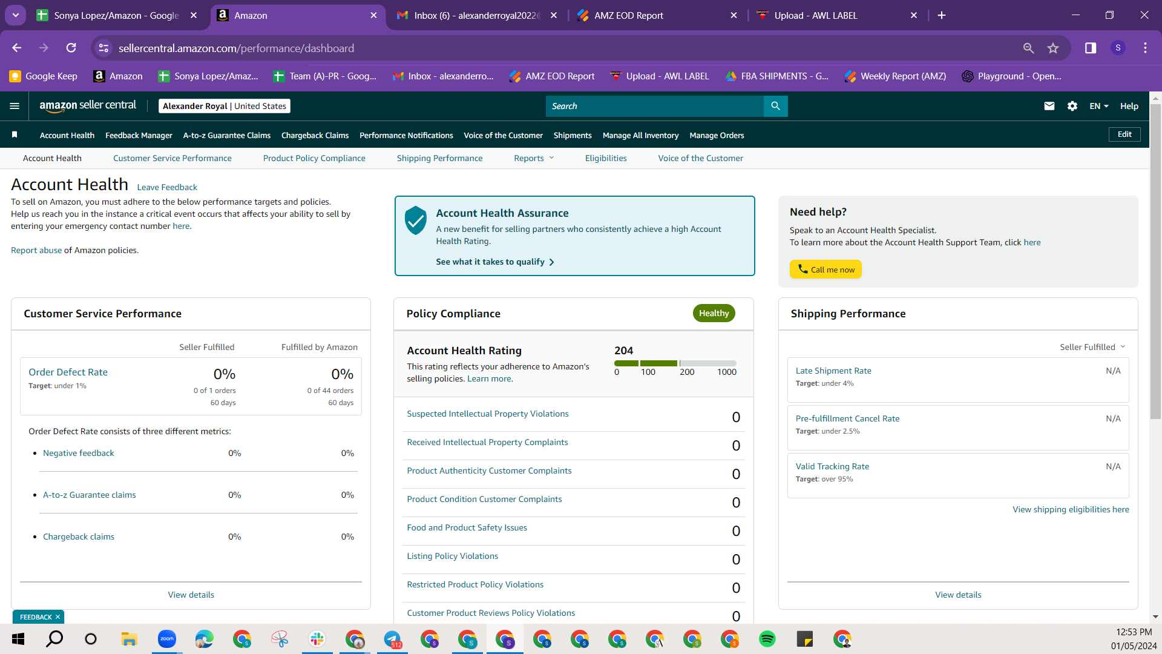Open the mail messages icon
This screenshot has width=1162, height=654.
(x=1049, y=106)
